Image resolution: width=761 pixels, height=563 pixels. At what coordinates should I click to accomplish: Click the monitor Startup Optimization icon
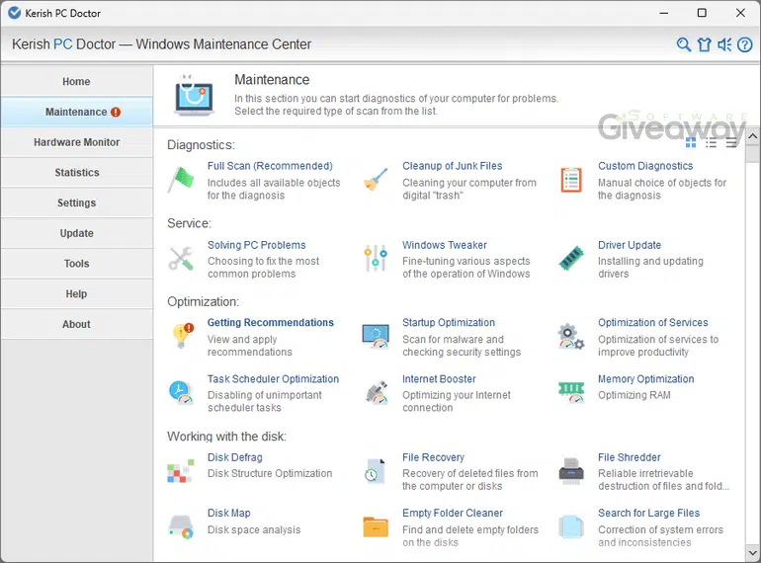[x=376, y=336]
